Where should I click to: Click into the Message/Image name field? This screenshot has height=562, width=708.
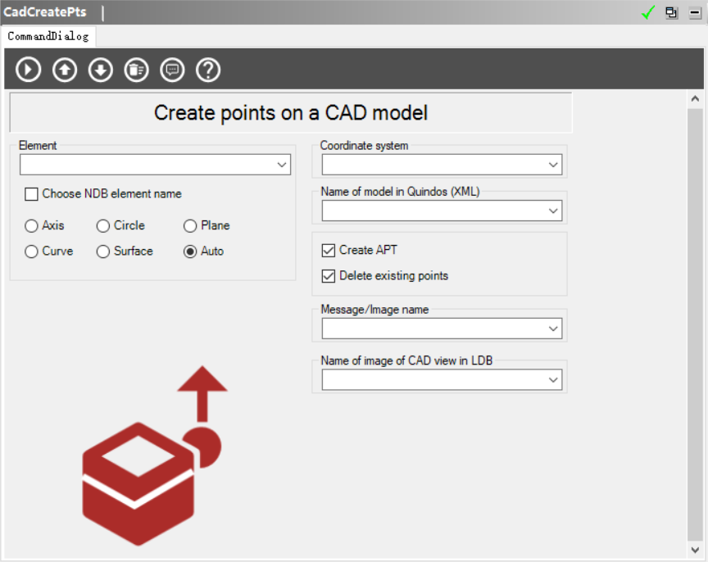(x=433, y=329)
